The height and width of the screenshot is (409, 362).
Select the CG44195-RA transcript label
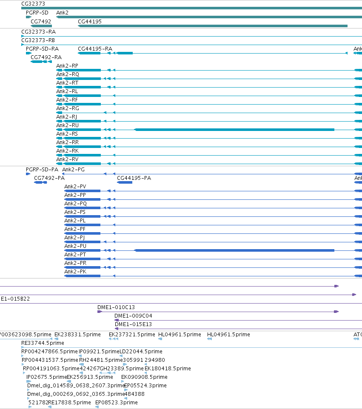click(95, 49)
